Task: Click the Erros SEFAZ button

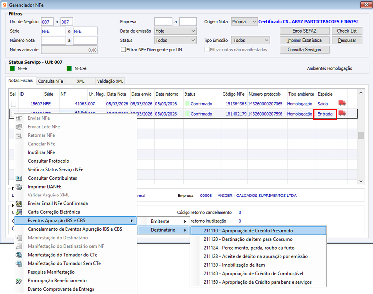Action: tap(304, 31)
